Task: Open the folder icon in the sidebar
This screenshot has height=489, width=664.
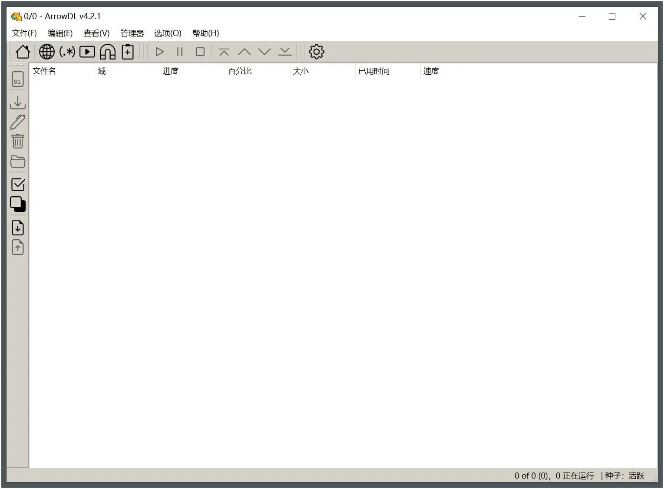Action: tap(18, 162)
